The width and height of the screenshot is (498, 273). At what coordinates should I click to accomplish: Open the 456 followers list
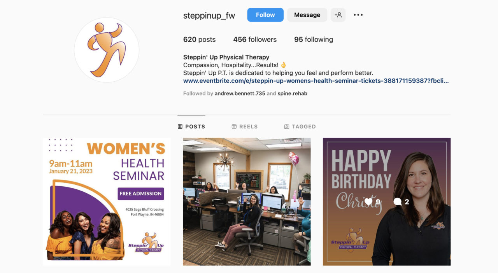coord(255,39)
